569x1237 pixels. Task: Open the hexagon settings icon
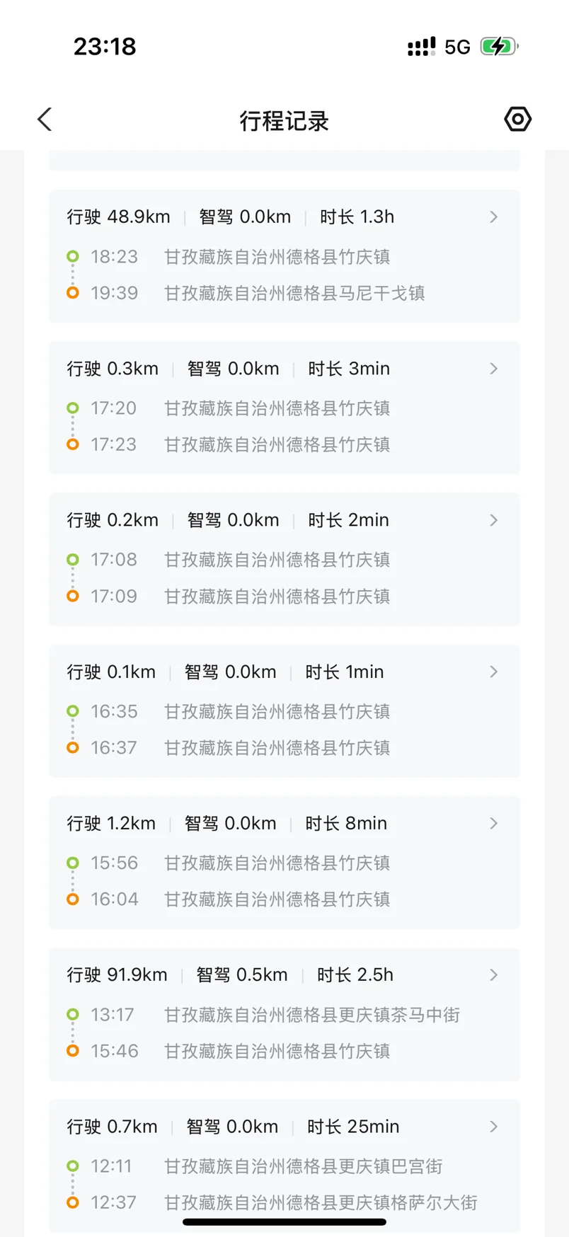pos(517,119)
